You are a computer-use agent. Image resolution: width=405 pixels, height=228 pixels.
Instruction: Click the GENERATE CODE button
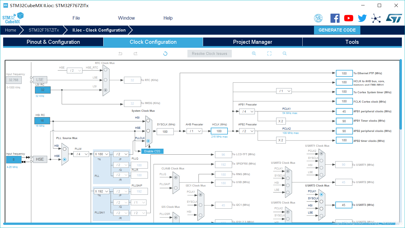[x=337, y=30]
